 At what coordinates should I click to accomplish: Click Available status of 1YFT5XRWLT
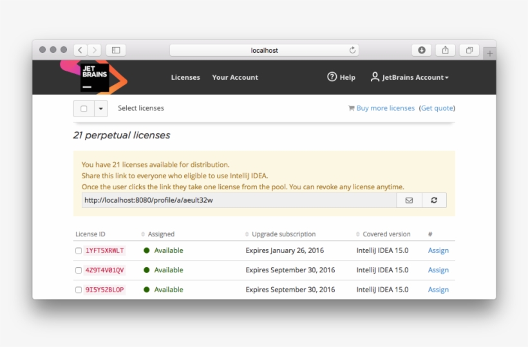pos(169,250)
